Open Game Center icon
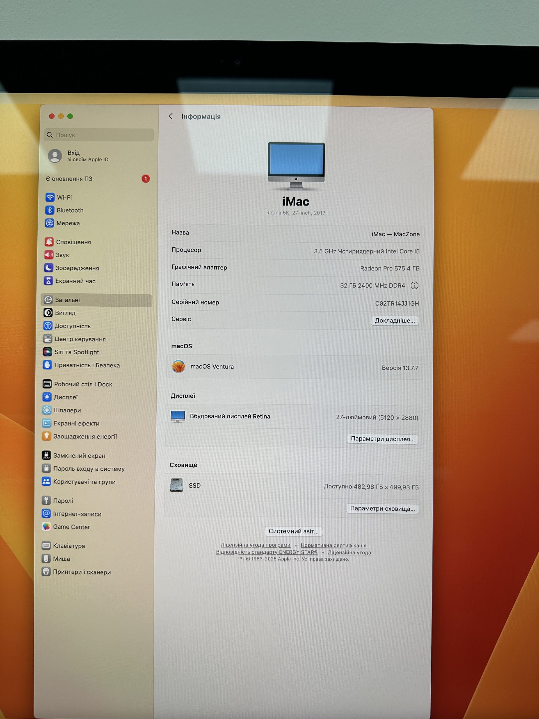Screen dimensions: 539x719 pyautogui.click(x=46, y=527)
